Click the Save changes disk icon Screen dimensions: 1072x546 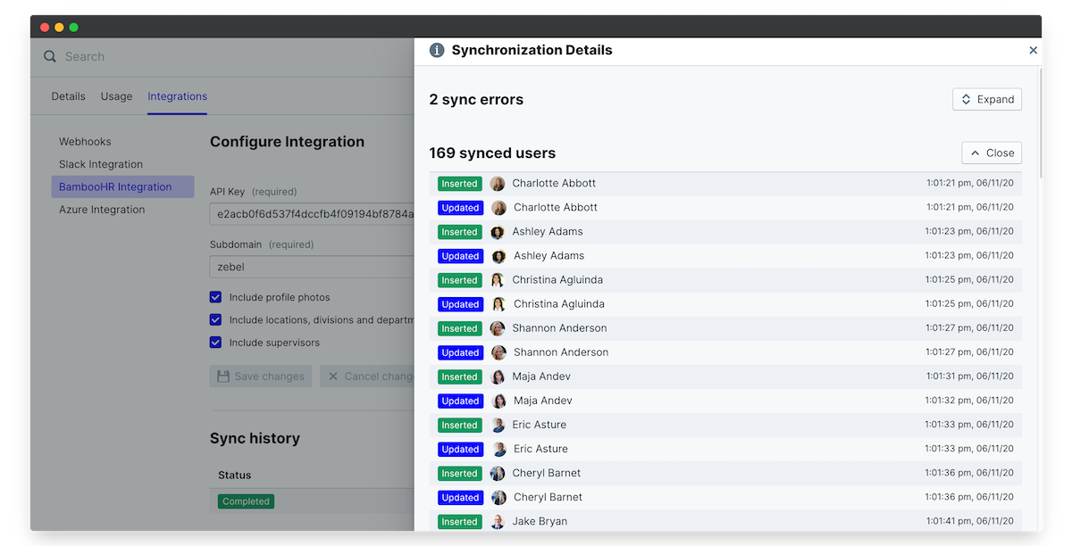coord(223,376)
